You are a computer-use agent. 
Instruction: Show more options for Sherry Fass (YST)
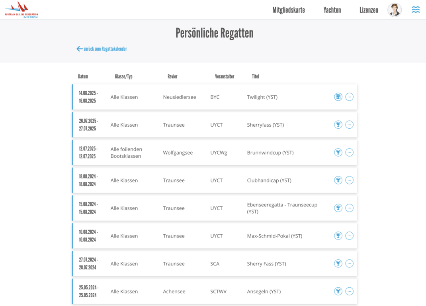(x=349, y=264)
